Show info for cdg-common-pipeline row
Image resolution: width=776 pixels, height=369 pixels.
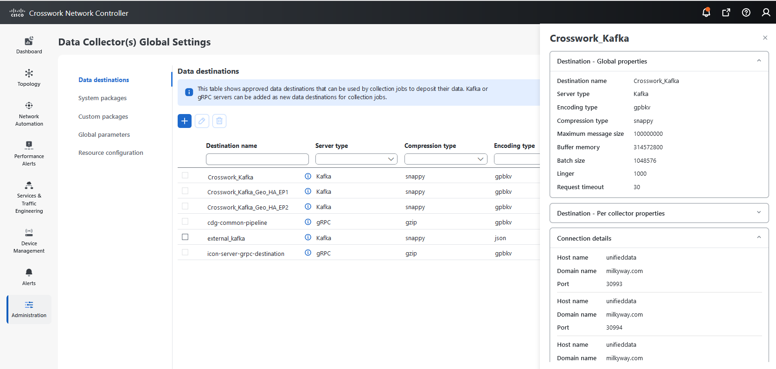coord(308,222)
